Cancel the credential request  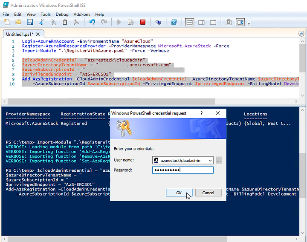(209, 193)
